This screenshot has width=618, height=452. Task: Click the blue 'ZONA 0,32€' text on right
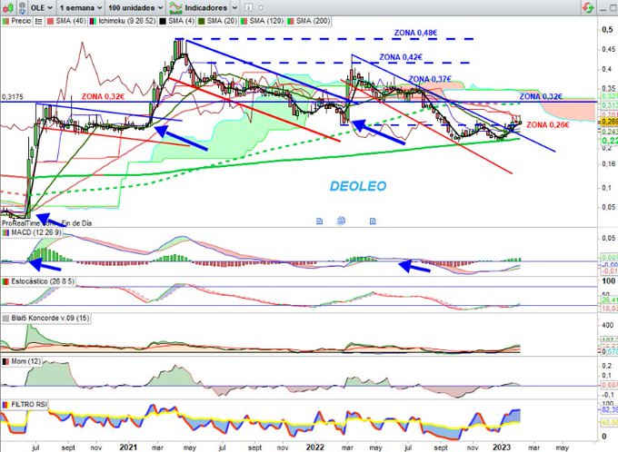click(541, 96)
